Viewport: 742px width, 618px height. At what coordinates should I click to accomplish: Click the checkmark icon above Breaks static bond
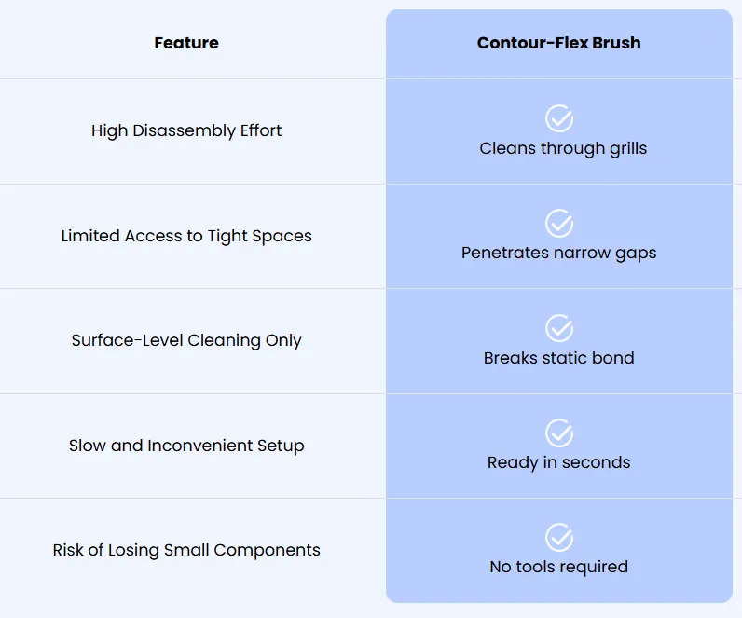(559, 328)
